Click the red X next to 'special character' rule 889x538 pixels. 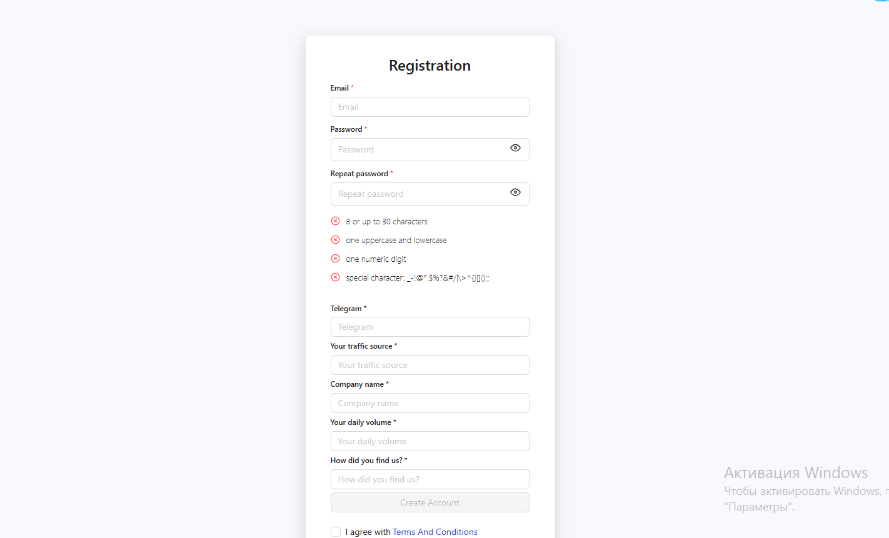[336, 277]
